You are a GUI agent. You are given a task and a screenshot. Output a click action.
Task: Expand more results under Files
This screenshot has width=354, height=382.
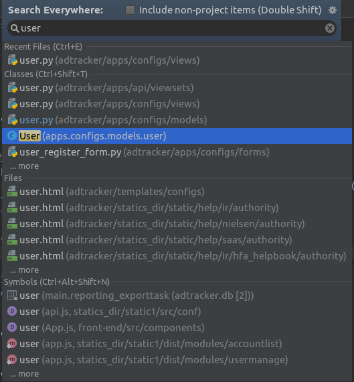(24, 269)
